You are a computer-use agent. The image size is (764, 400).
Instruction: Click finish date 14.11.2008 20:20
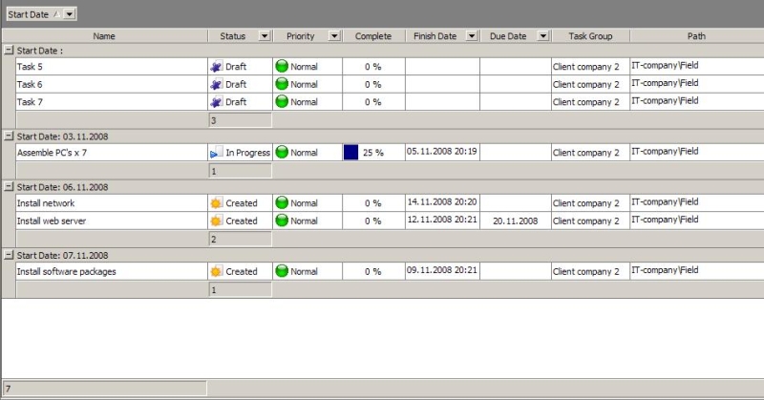[x=442, y=202]
